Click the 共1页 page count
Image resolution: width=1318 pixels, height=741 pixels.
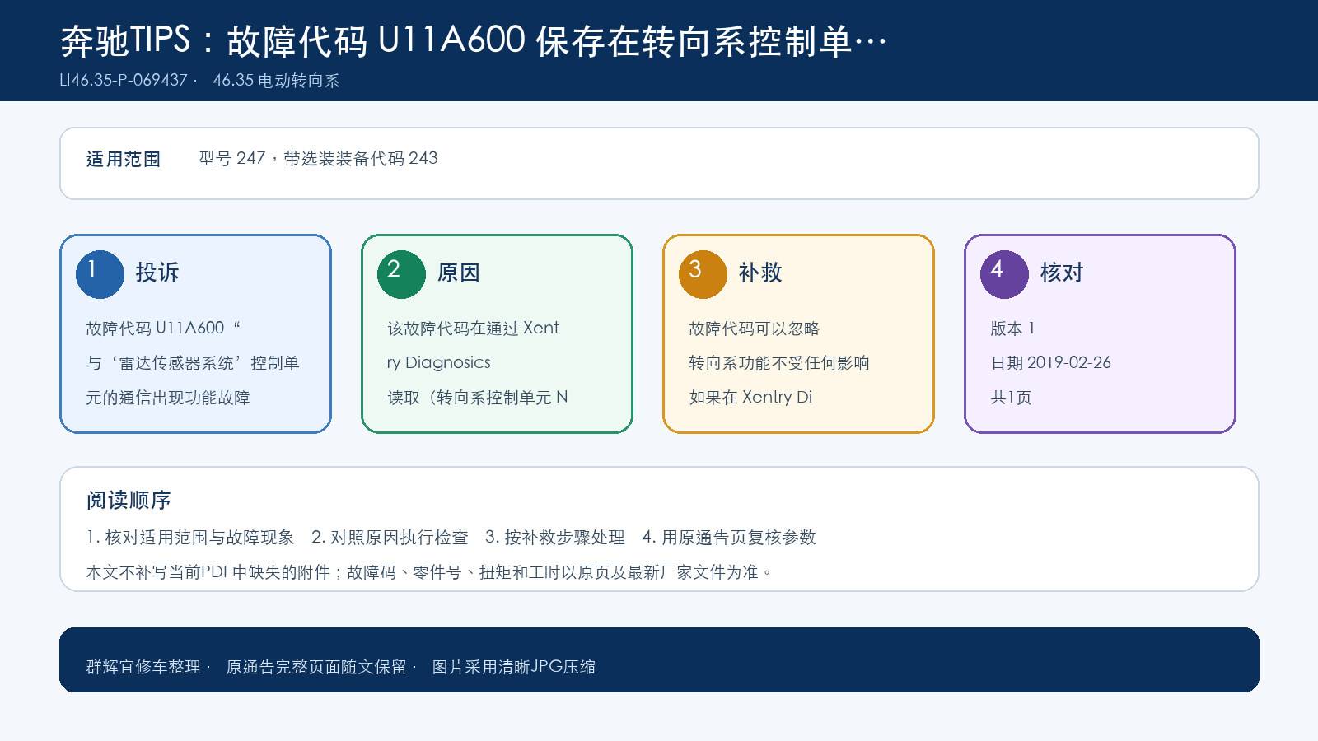point(1011,397)
